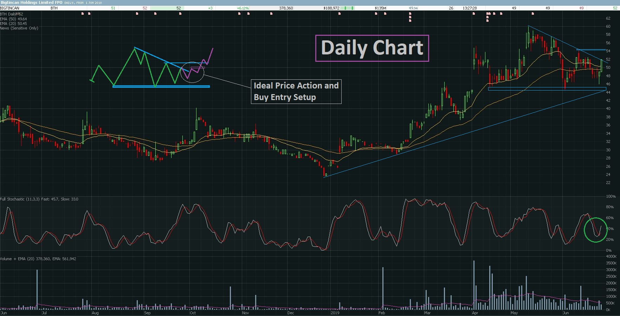Viewport: 620px width, 316px height.
Task: Click the 100% label on the stochastic axis
Action: (x=611, y=196)
